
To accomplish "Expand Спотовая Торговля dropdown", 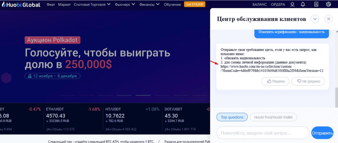I will point(92,4).
